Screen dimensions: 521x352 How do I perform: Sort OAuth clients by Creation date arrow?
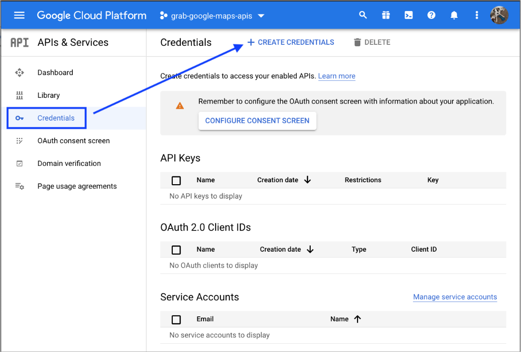(310, 249)
